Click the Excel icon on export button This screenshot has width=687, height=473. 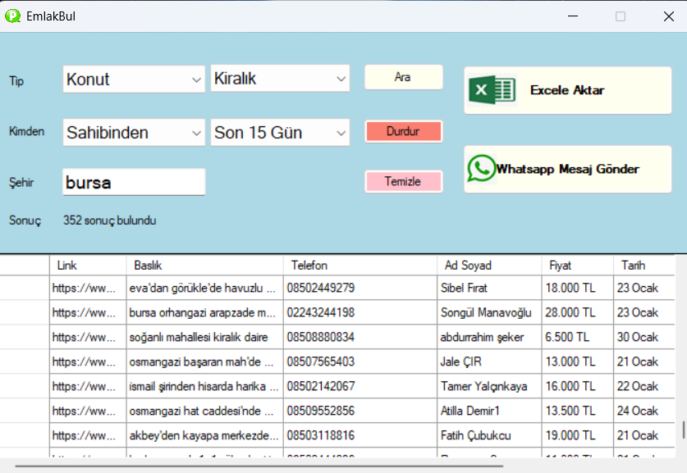(x=492, y=89)
